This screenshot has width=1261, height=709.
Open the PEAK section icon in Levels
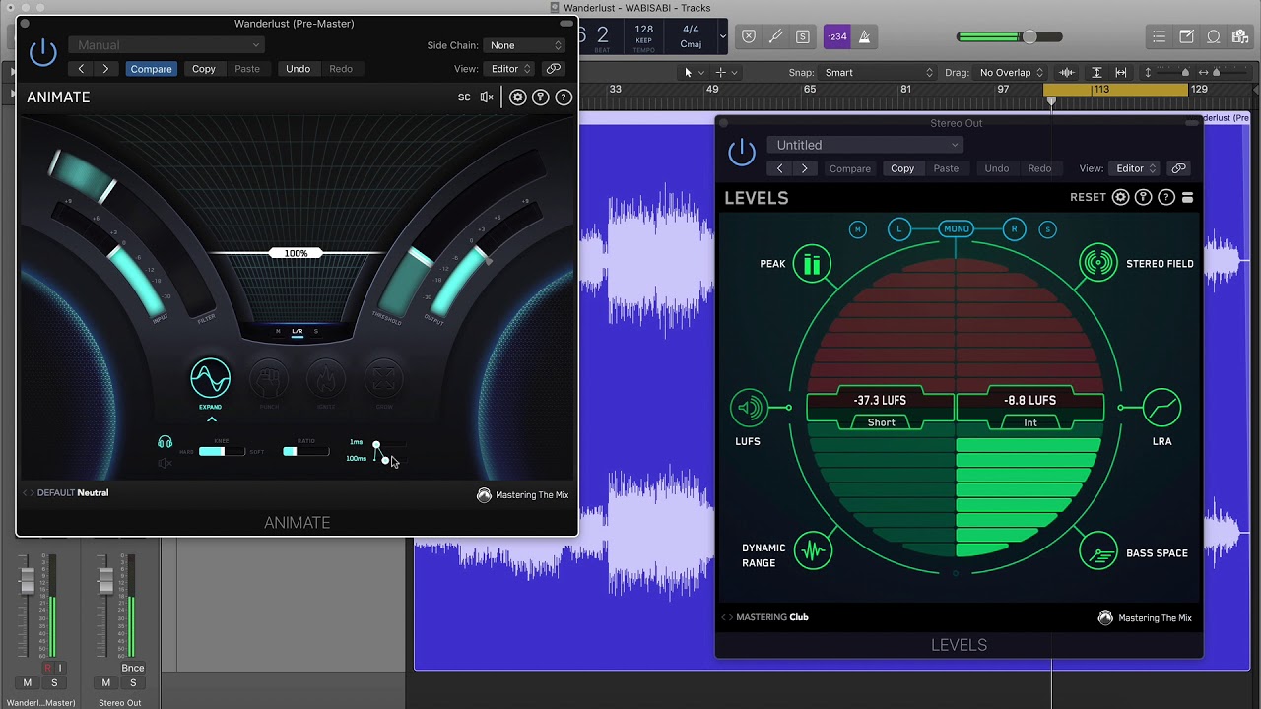click(x=812, y=264)
